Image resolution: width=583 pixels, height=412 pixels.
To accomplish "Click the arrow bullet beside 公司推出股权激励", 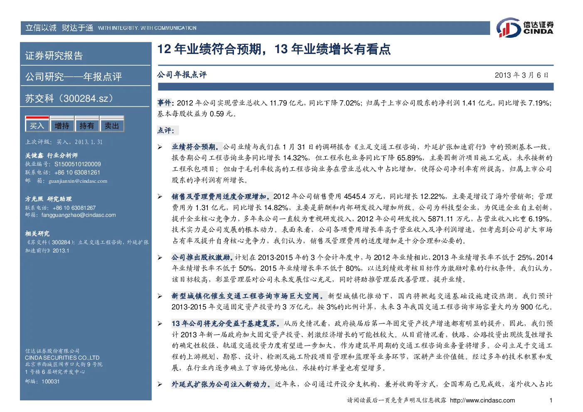I will pyautogui.click(x=160, y=257).
